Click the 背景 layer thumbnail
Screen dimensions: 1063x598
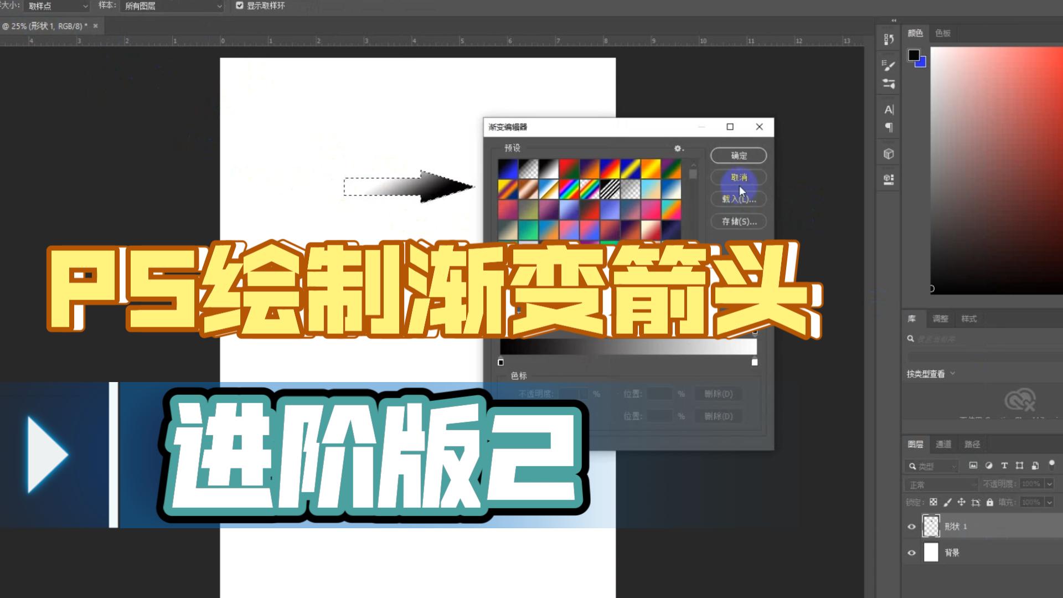(931, 553)
